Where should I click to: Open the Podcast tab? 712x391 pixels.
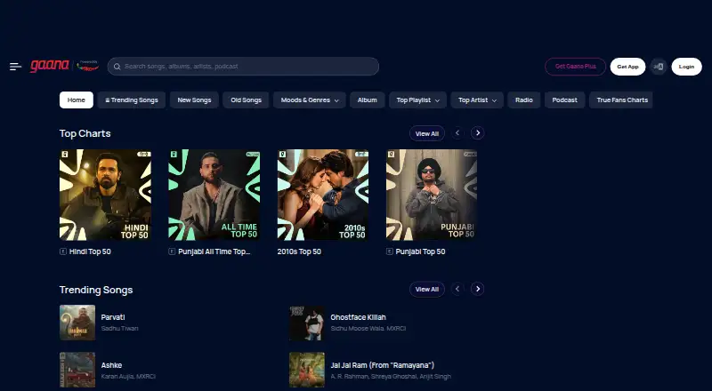coord(564,100)
